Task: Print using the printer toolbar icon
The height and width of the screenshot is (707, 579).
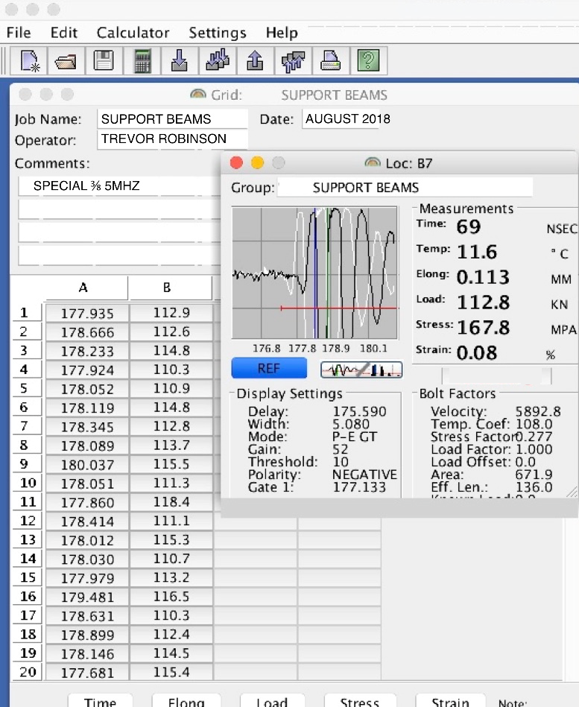Action: pos(330,60)
